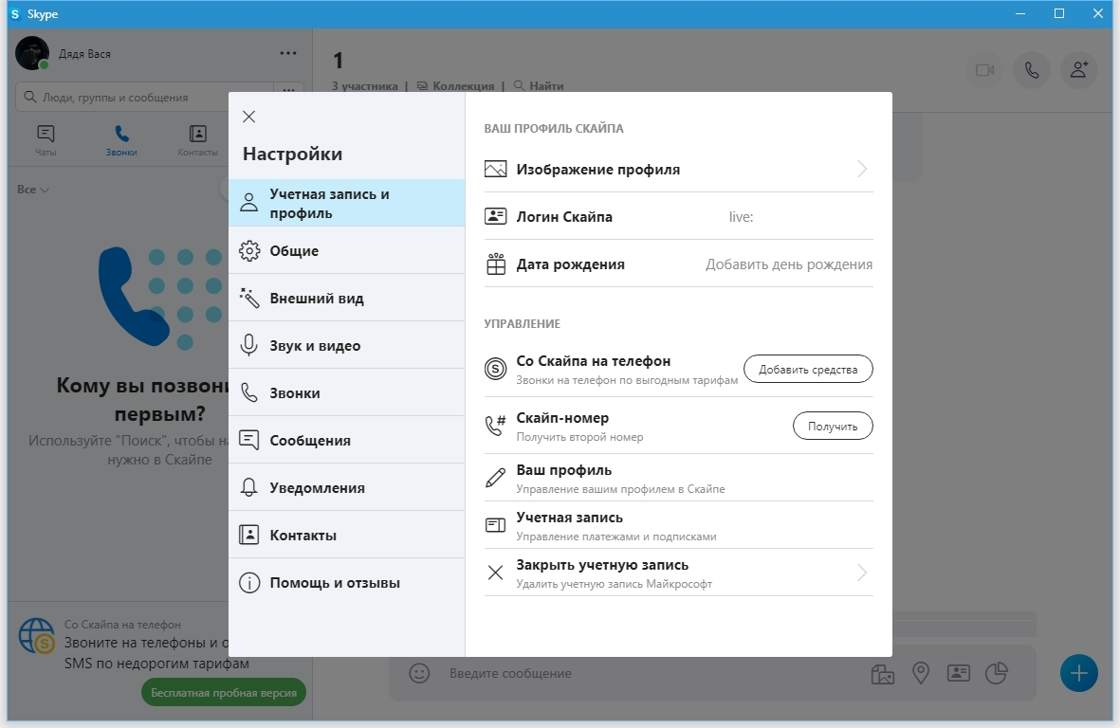Start a video call with the camera icon
1120x728 pixels.
coord(985,70)
